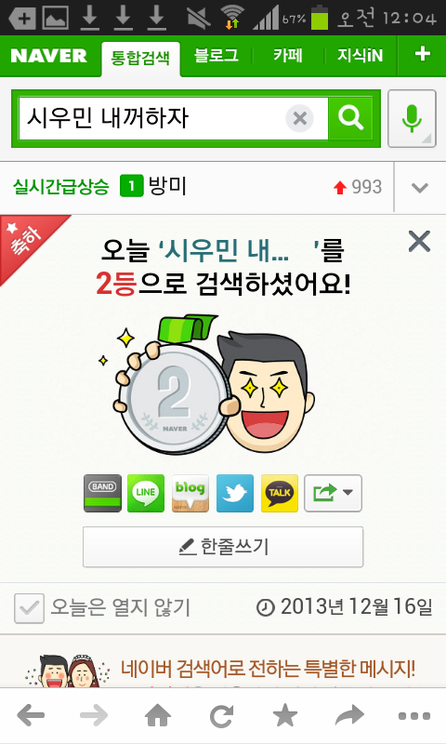Go to browser home page
Viewport: 446px width, 744px height.
tap(158, 715)
